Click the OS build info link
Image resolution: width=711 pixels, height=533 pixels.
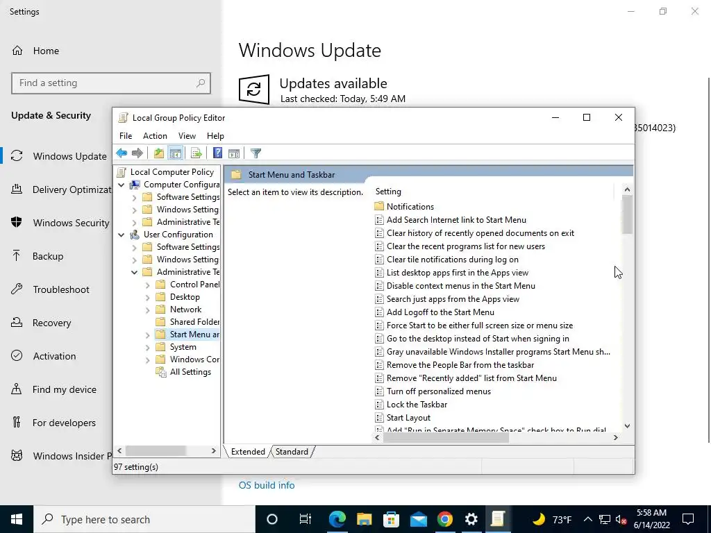[x=267, y=485]
